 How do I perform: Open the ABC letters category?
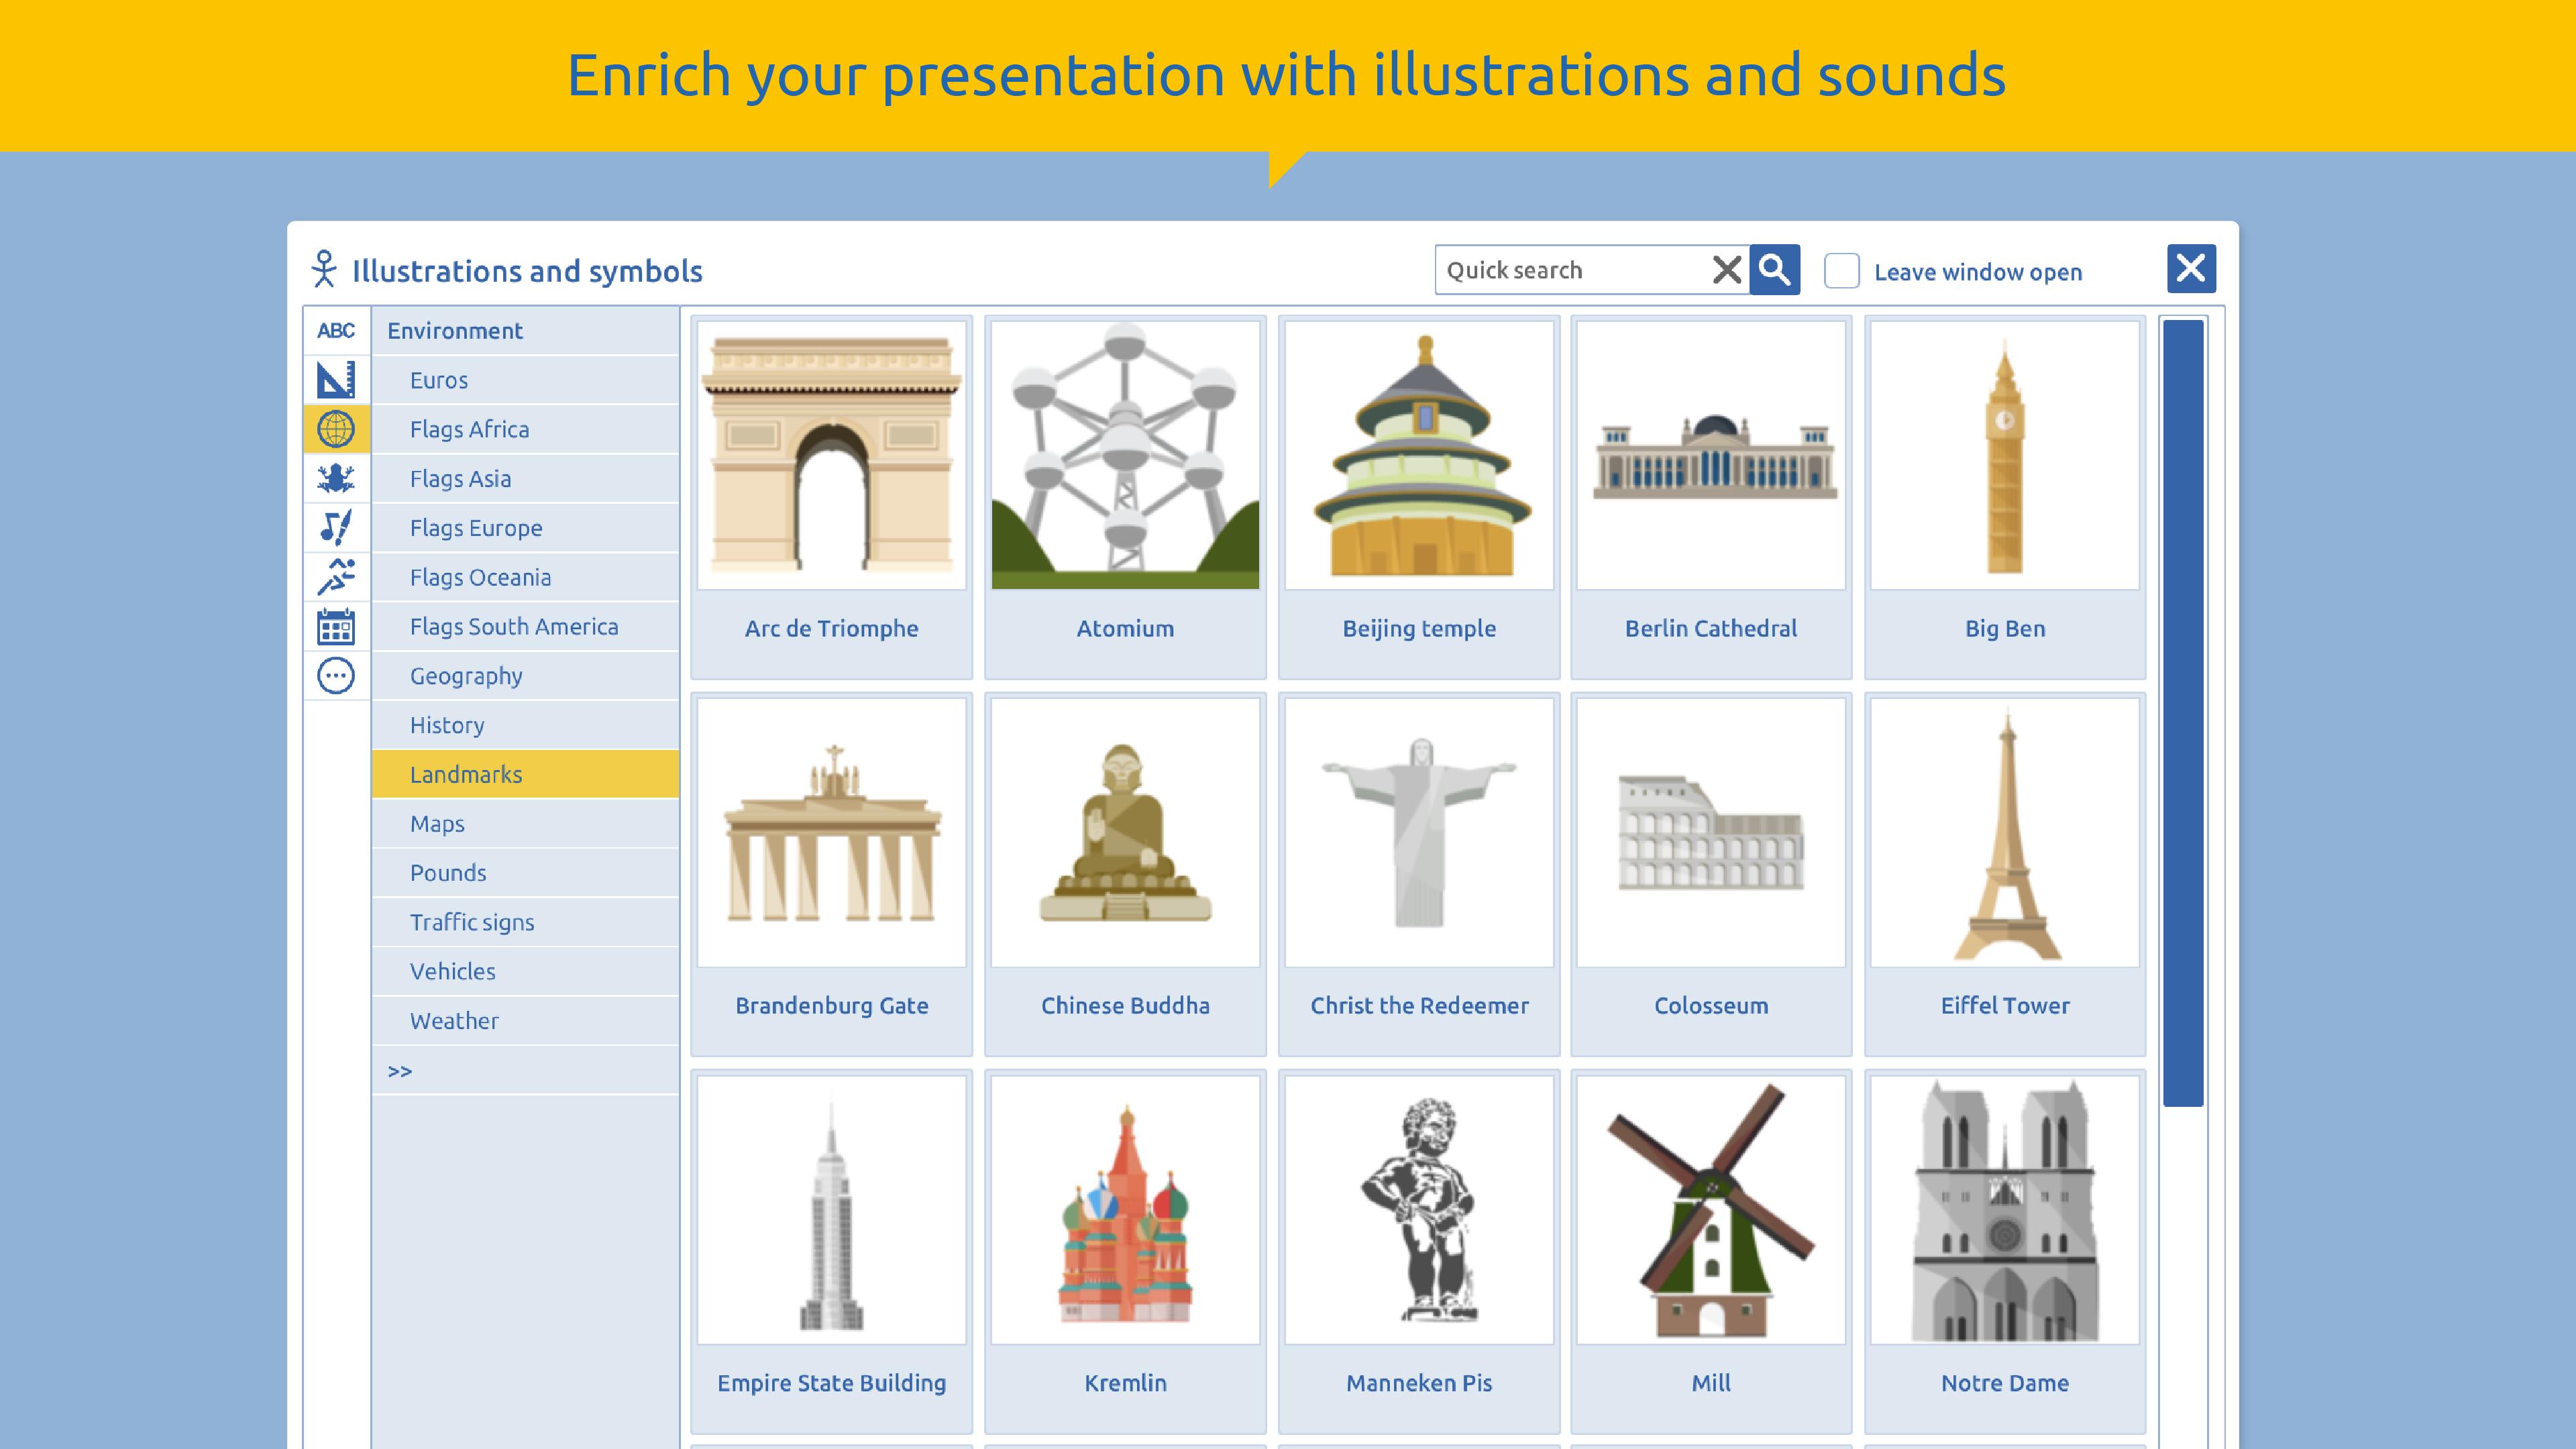(336, 330)
